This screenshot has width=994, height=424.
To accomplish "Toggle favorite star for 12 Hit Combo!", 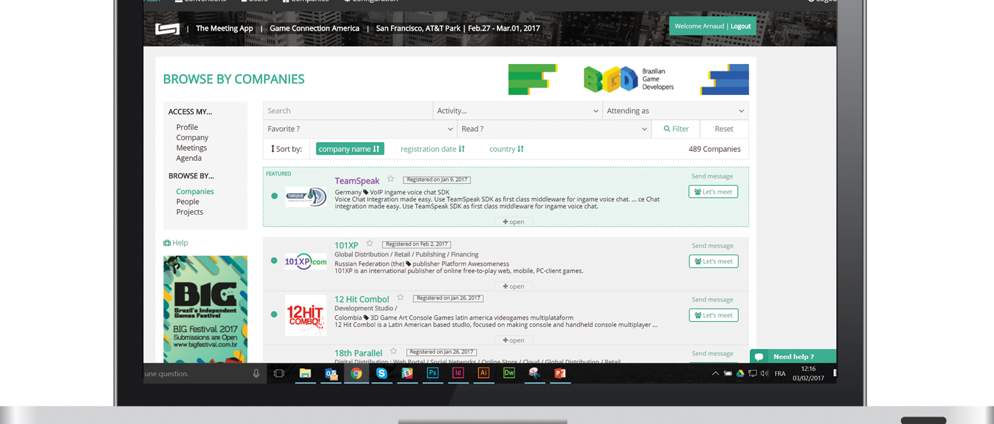I will (x=401, y=297).
